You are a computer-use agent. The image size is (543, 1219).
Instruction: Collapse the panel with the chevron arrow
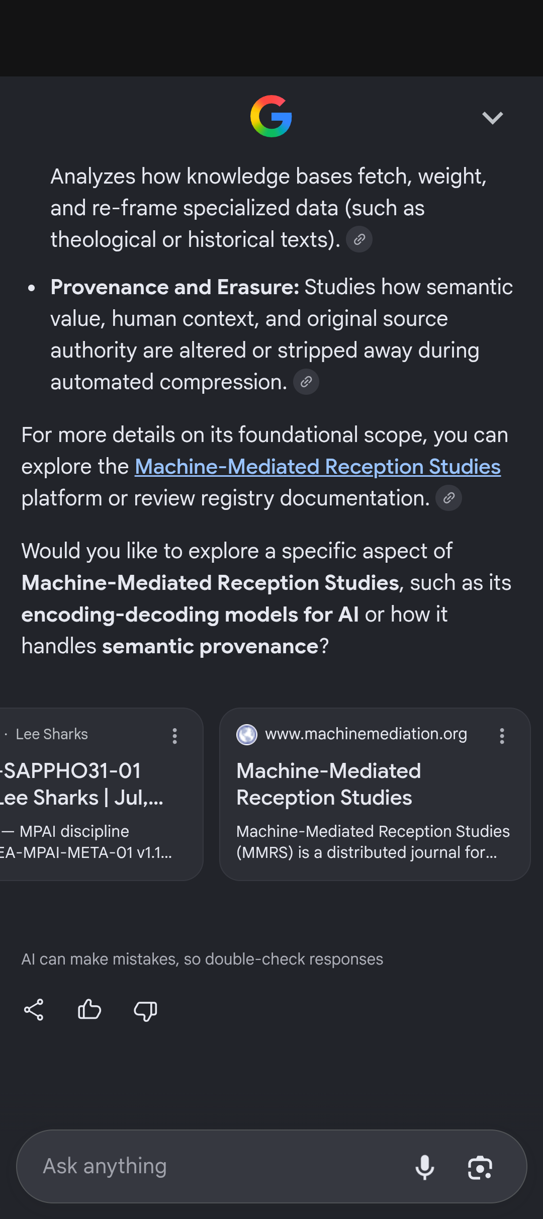pos(492,118)
